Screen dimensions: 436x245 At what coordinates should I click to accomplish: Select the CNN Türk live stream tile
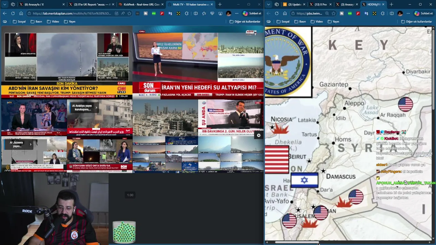coord(66,63)
